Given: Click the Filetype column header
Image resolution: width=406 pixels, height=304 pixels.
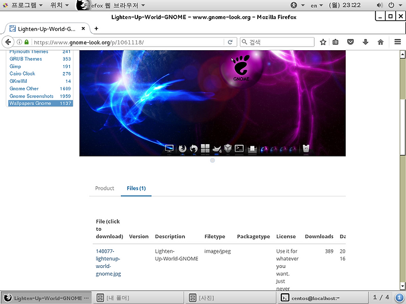Looking at the screenshot, I should tap(215, 236).
